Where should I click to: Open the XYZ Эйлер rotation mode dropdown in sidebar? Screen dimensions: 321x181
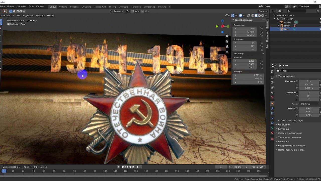click(x=249, y=54)
